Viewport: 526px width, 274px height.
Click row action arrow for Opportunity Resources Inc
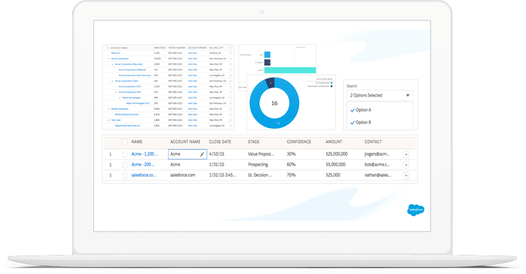[x=229, y=125]
